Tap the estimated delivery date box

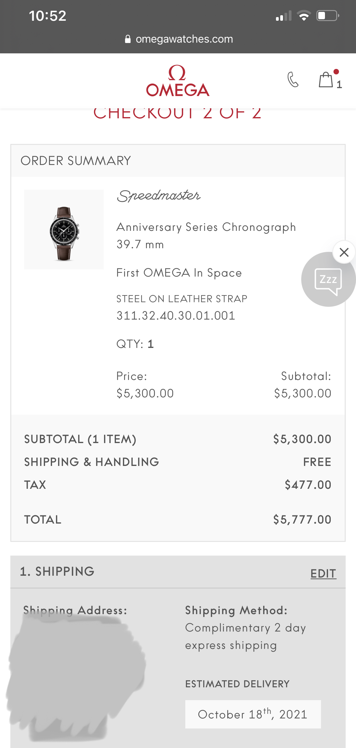click(x=253, y=714)
